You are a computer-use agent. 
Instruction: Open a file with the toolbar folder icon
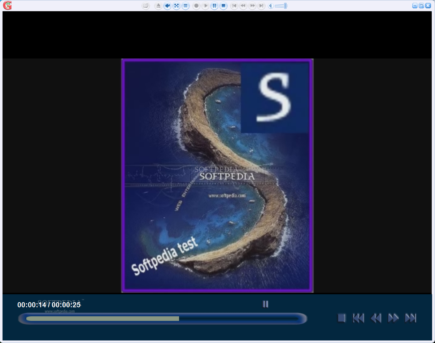click(x=146, y=6)
